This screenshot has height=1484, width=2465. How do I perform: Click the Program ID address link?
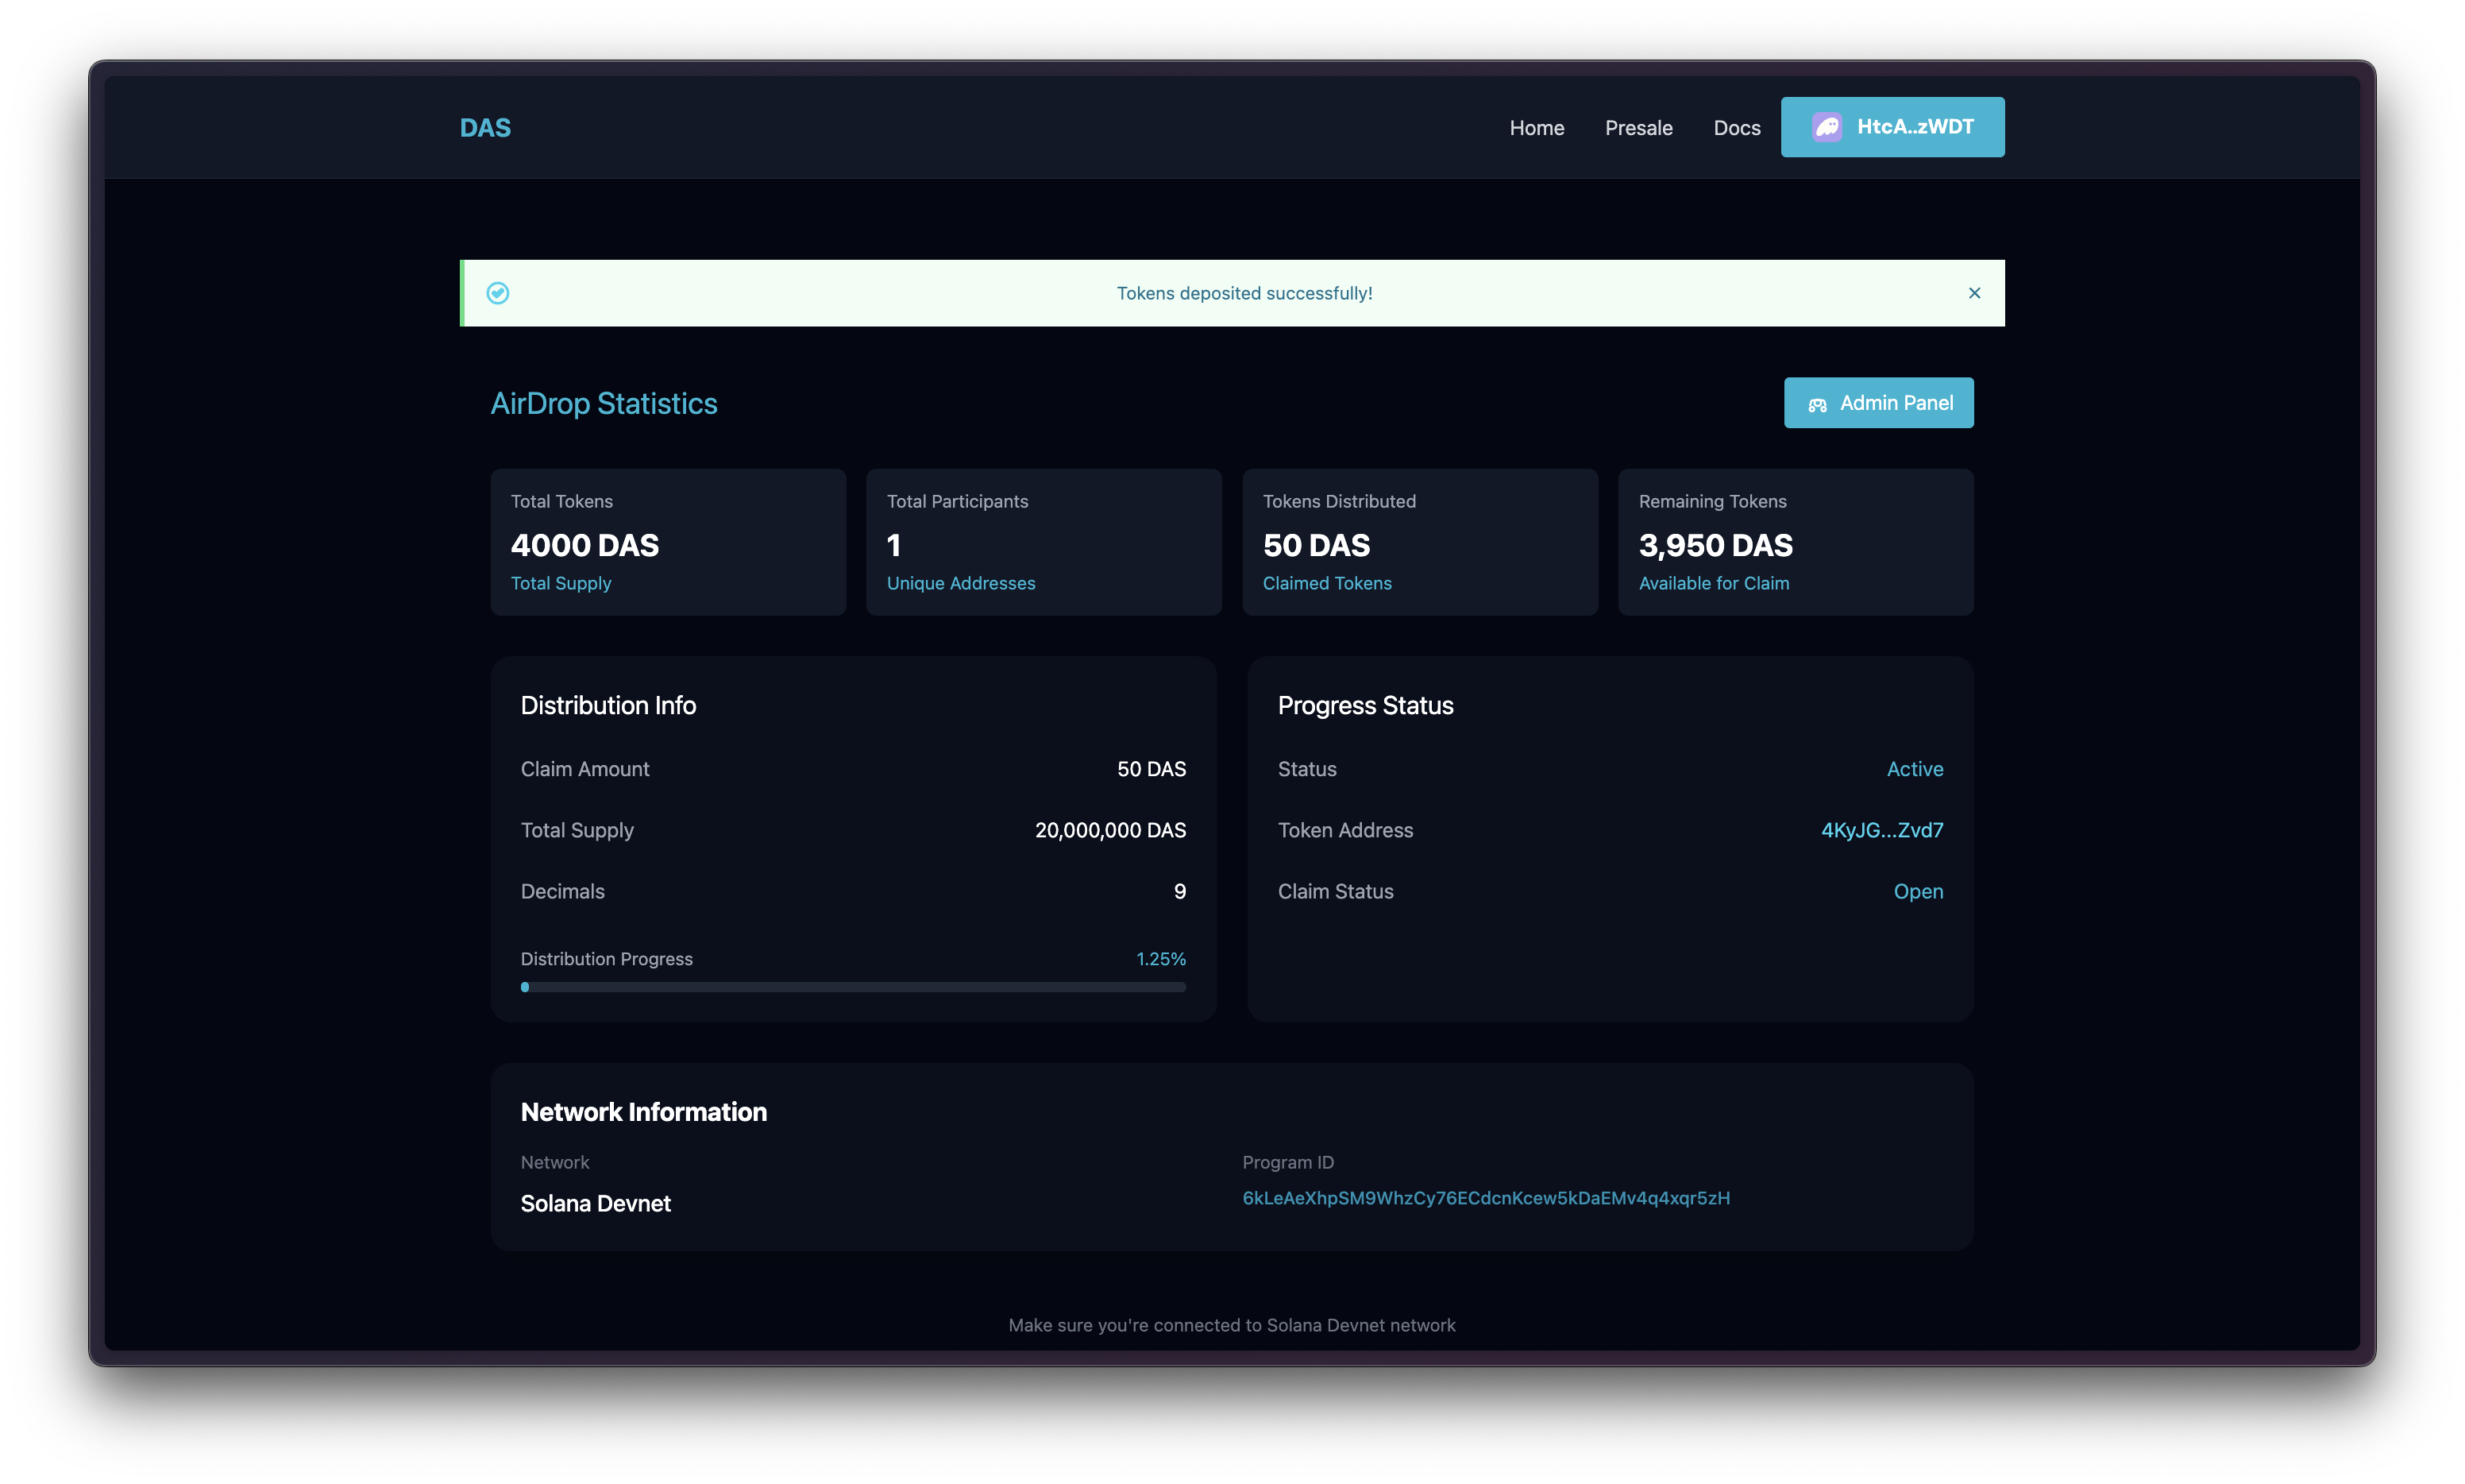pyautogui.click(x=1485, y=1198)
